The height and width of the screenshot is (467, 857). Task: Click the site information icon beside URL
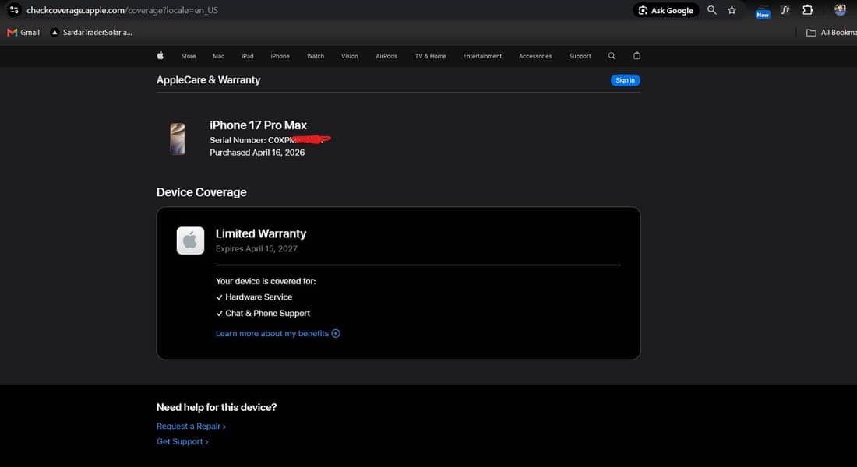pyautogui.click(x=14, y=10)
